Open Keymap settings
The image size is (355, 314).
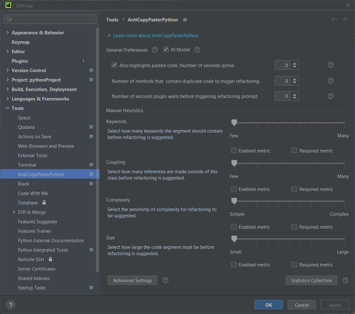click(x=20, y=42)
